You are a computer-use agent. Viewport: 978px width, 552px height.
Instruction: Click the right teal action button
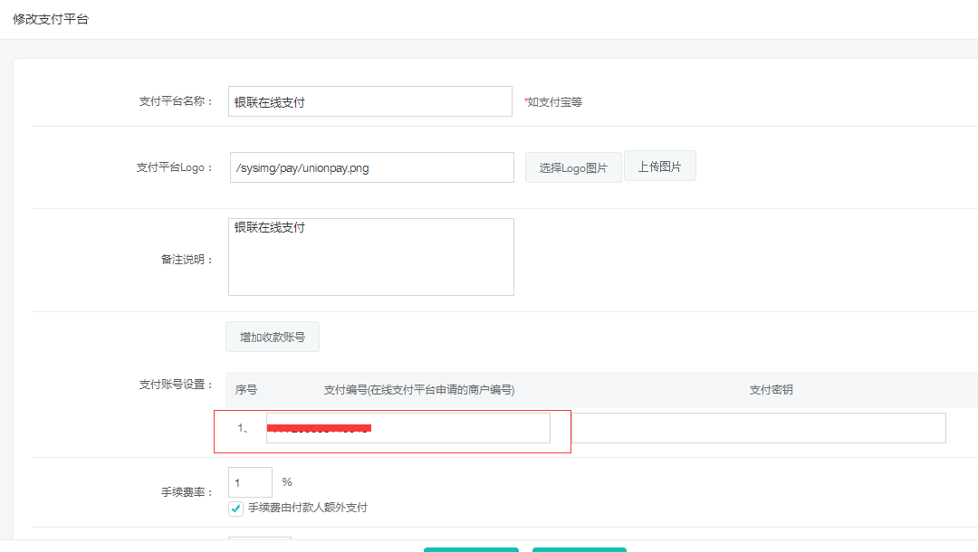point(579,549)
